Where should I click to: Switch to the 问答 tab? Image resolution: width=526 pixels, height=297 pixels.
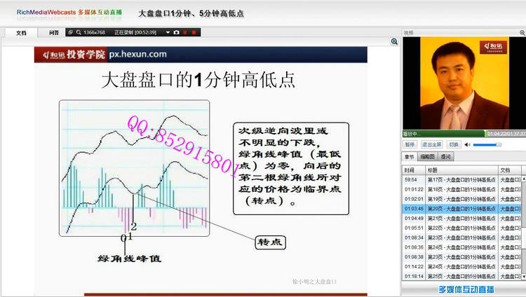[54, 32]
